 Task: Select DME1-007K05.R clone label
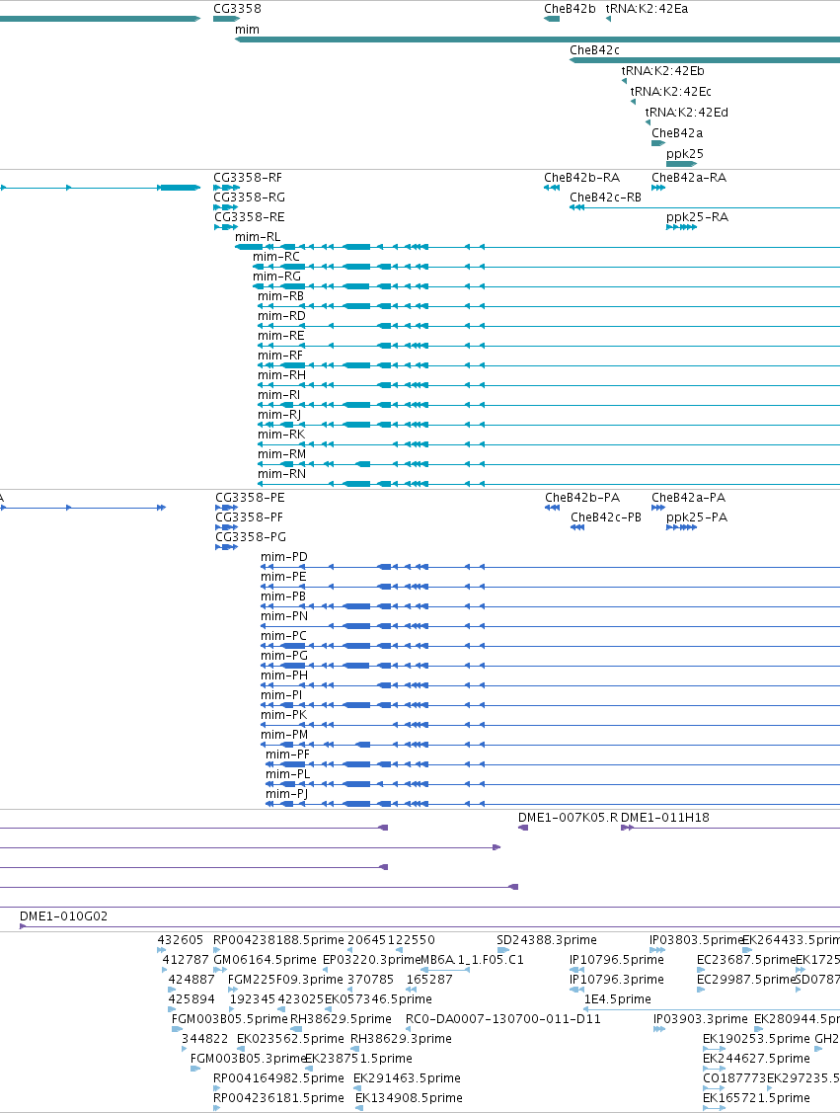coord(568,818)
